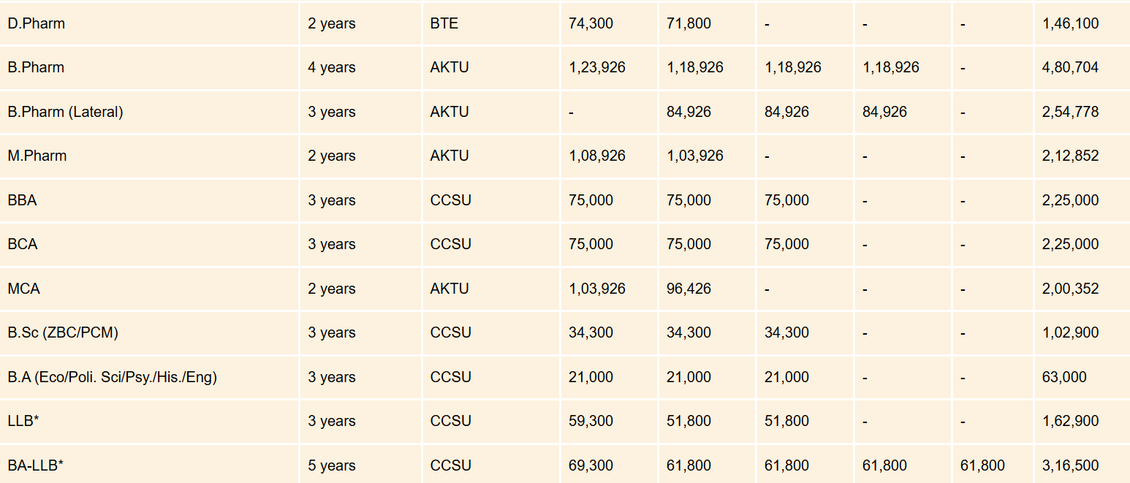Click the 1,46,100 total fee value
Image resolution: width=1130 pixels, height=483 pixels.
pos(1070,23)
